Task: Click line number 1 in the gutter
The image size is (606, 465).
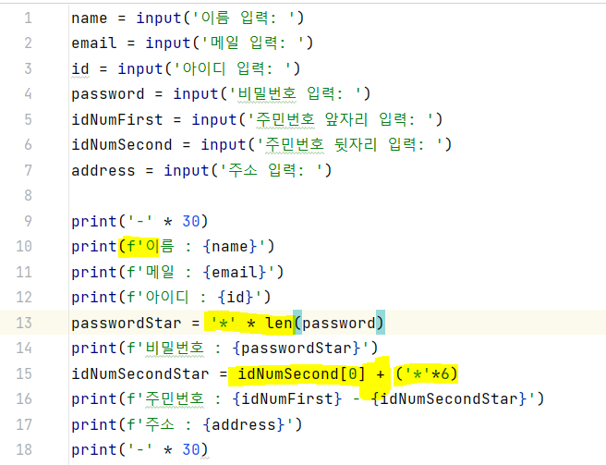Action: point(28,18)
